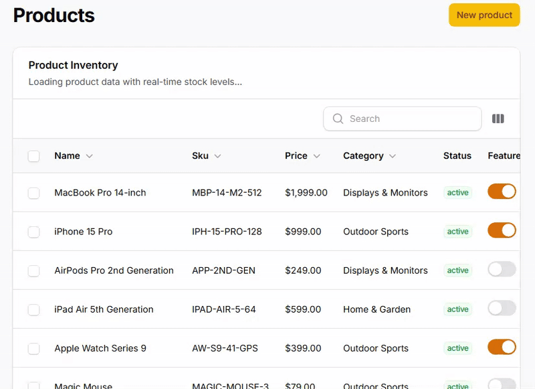Click MacBook Pro's Displays & Monitors category
The width and height of the screenshot is (535, 389).
[x=385, y=193]
